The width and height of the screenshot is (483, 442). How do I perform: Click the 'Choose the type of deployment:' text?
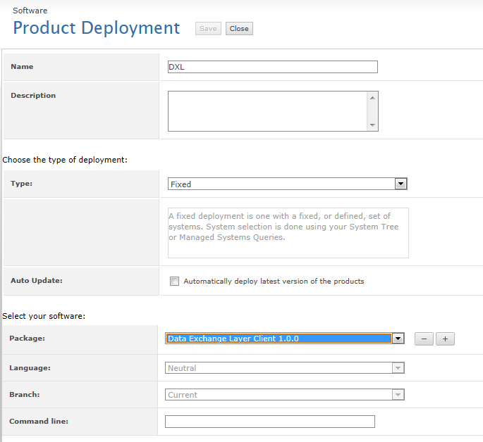65,160
